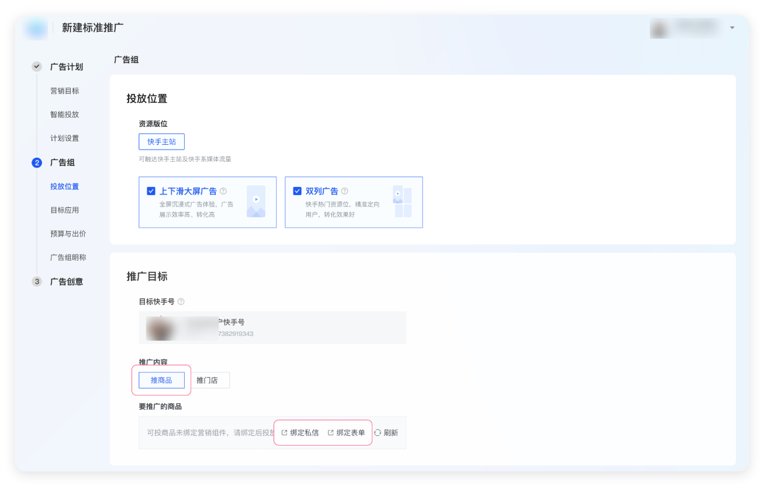
Task: Uncheck the 上下滑大屏广告 checkbox
Action: click(x=151, y=190)
